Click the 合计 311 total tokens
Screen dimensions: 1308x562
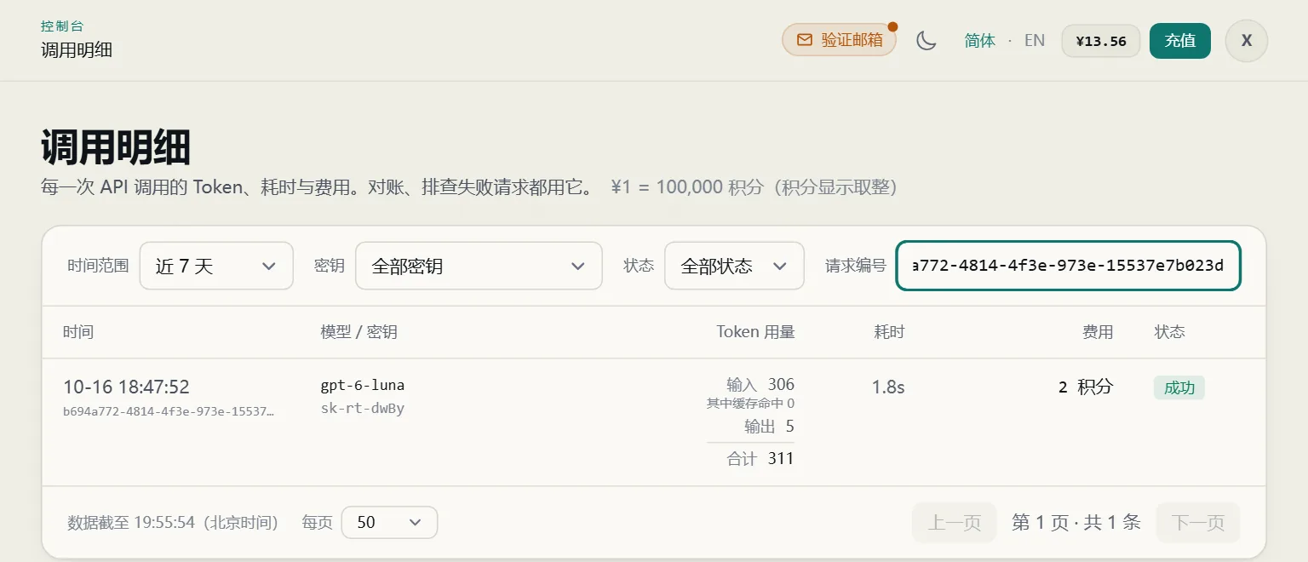click(760, 459)
